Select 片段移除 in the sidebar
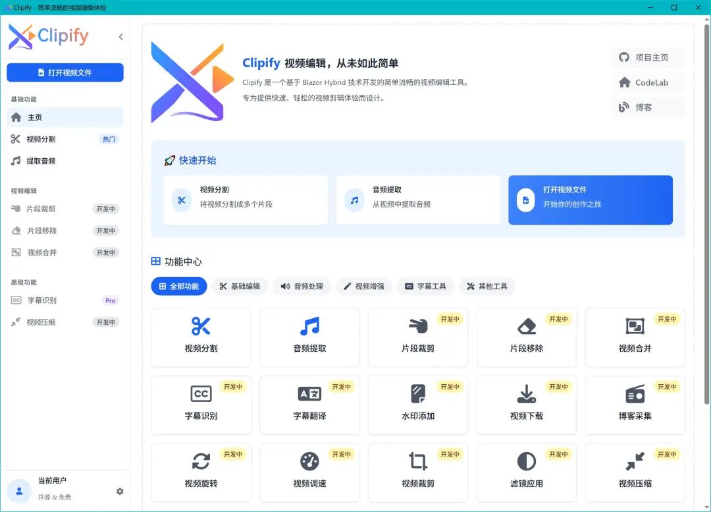The image size is (711, 512). (65, 231)
